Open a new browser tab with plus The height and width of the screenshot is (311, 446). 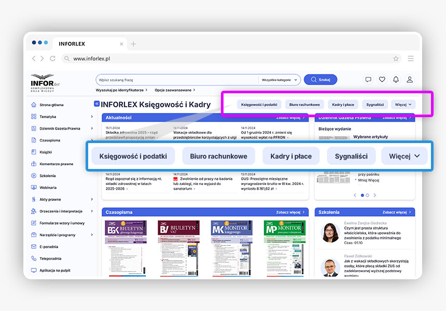click(x=133, y=44)
